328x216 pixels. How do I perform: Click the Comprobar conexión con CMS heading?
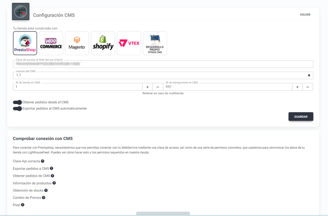click(x=43, y=138)
